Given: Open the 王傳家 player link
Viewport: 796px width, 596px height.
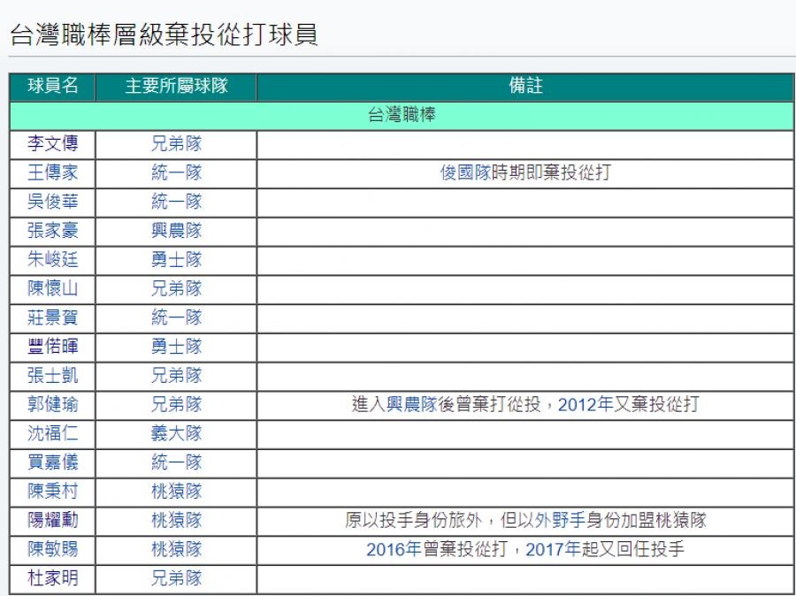Looking at the screenshot, I should (53, 172).
